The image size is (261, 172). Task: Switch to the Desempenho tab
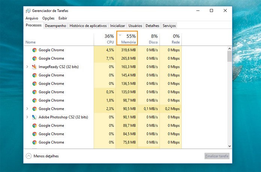point(56,26)
